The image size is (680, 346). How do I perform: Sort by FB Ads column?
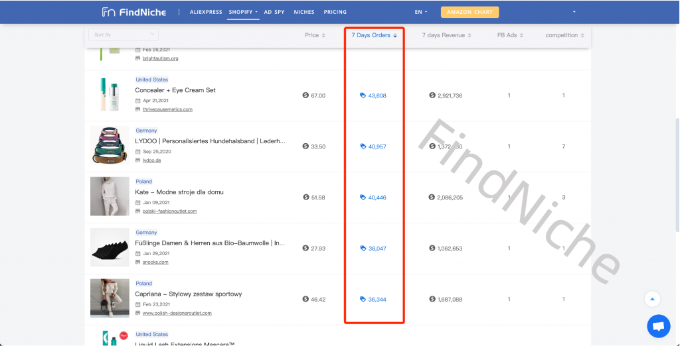(510, 35)
